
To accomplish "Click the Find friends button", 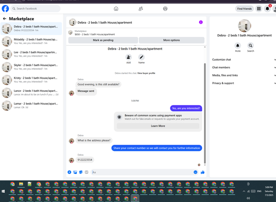I will click(245, 9).
